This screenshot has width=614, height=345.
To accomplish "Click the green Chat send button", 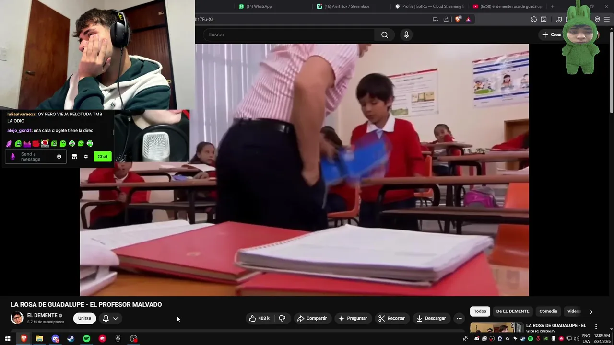I will point(103,157).
